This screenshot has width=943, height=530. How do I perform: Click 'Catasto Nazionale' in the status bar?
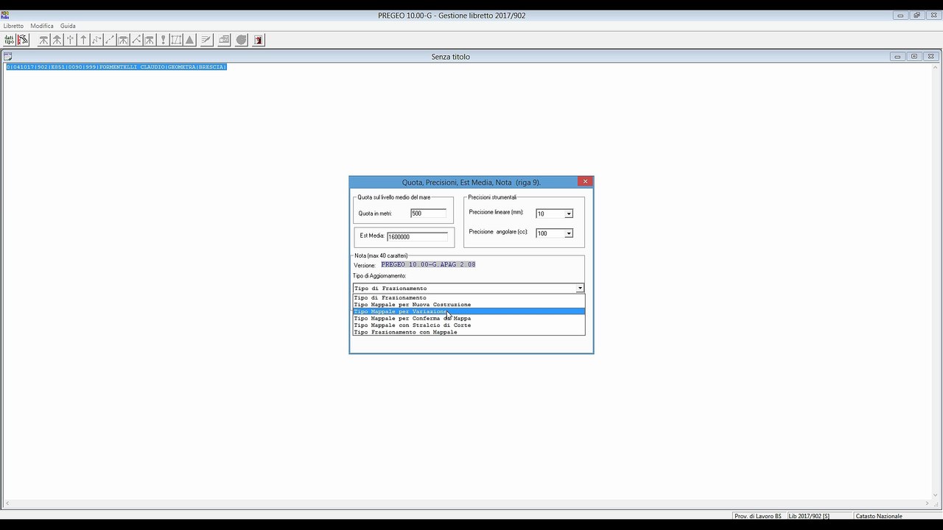tap(879, 516)
